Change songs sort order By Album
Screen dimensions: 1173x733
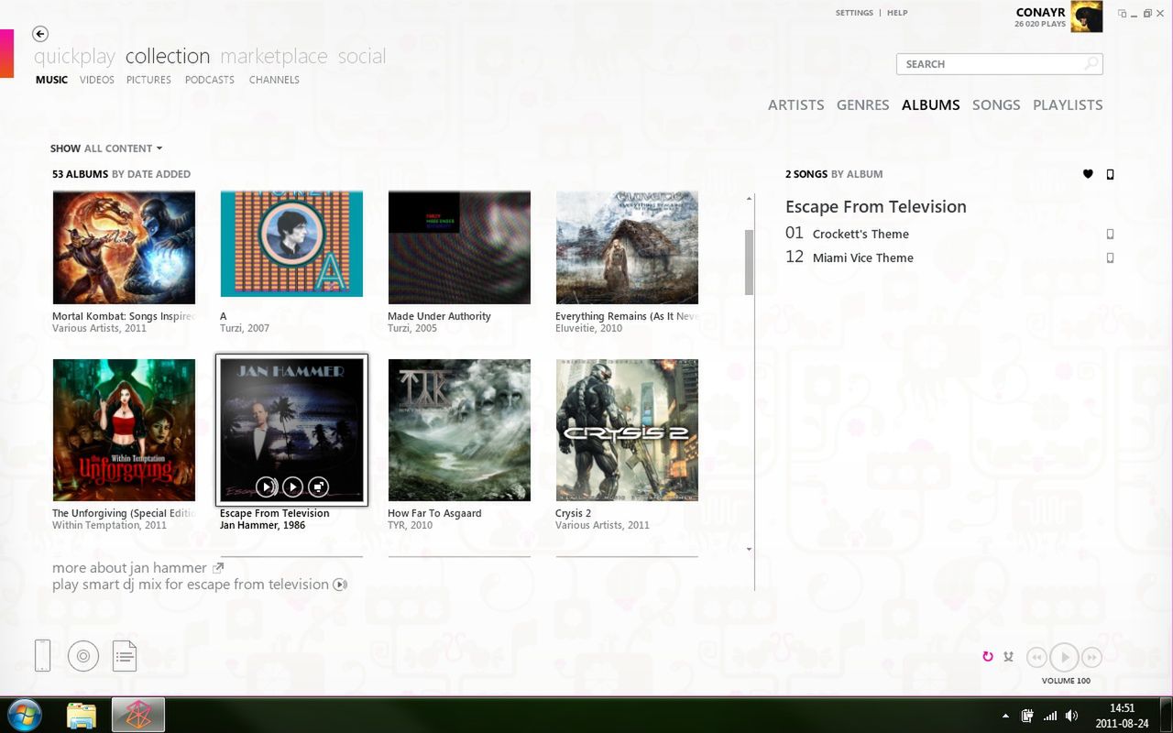857,174
